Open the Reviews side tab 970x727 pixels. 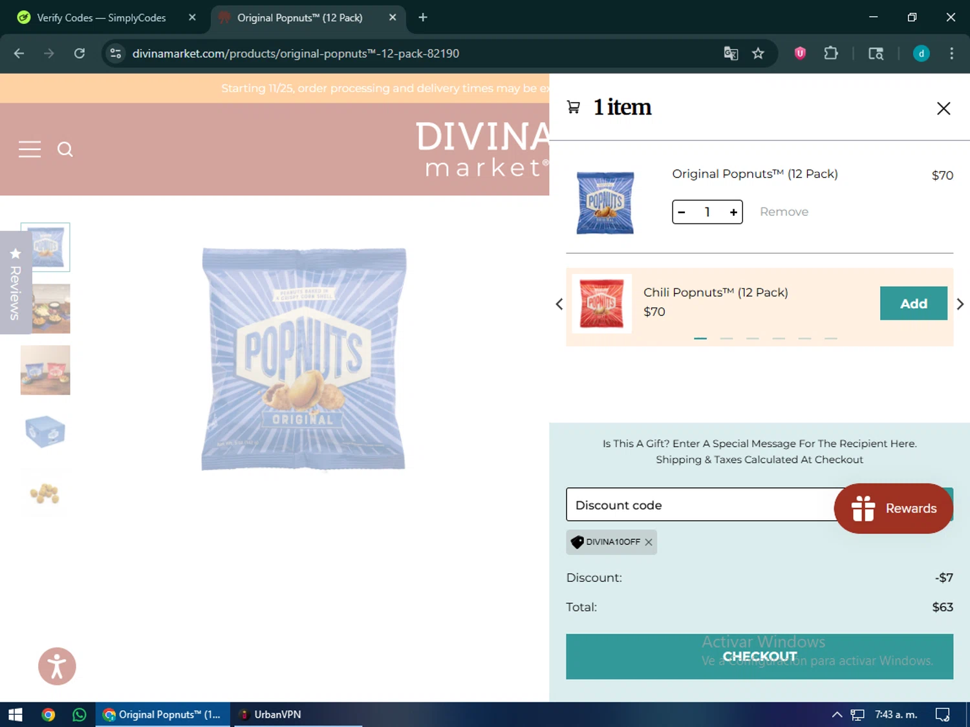(16, 282)
